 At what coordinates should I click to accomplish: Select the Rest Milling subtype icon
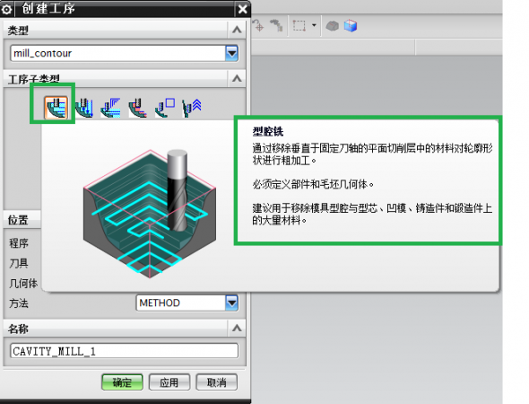[x=138, y=108]
